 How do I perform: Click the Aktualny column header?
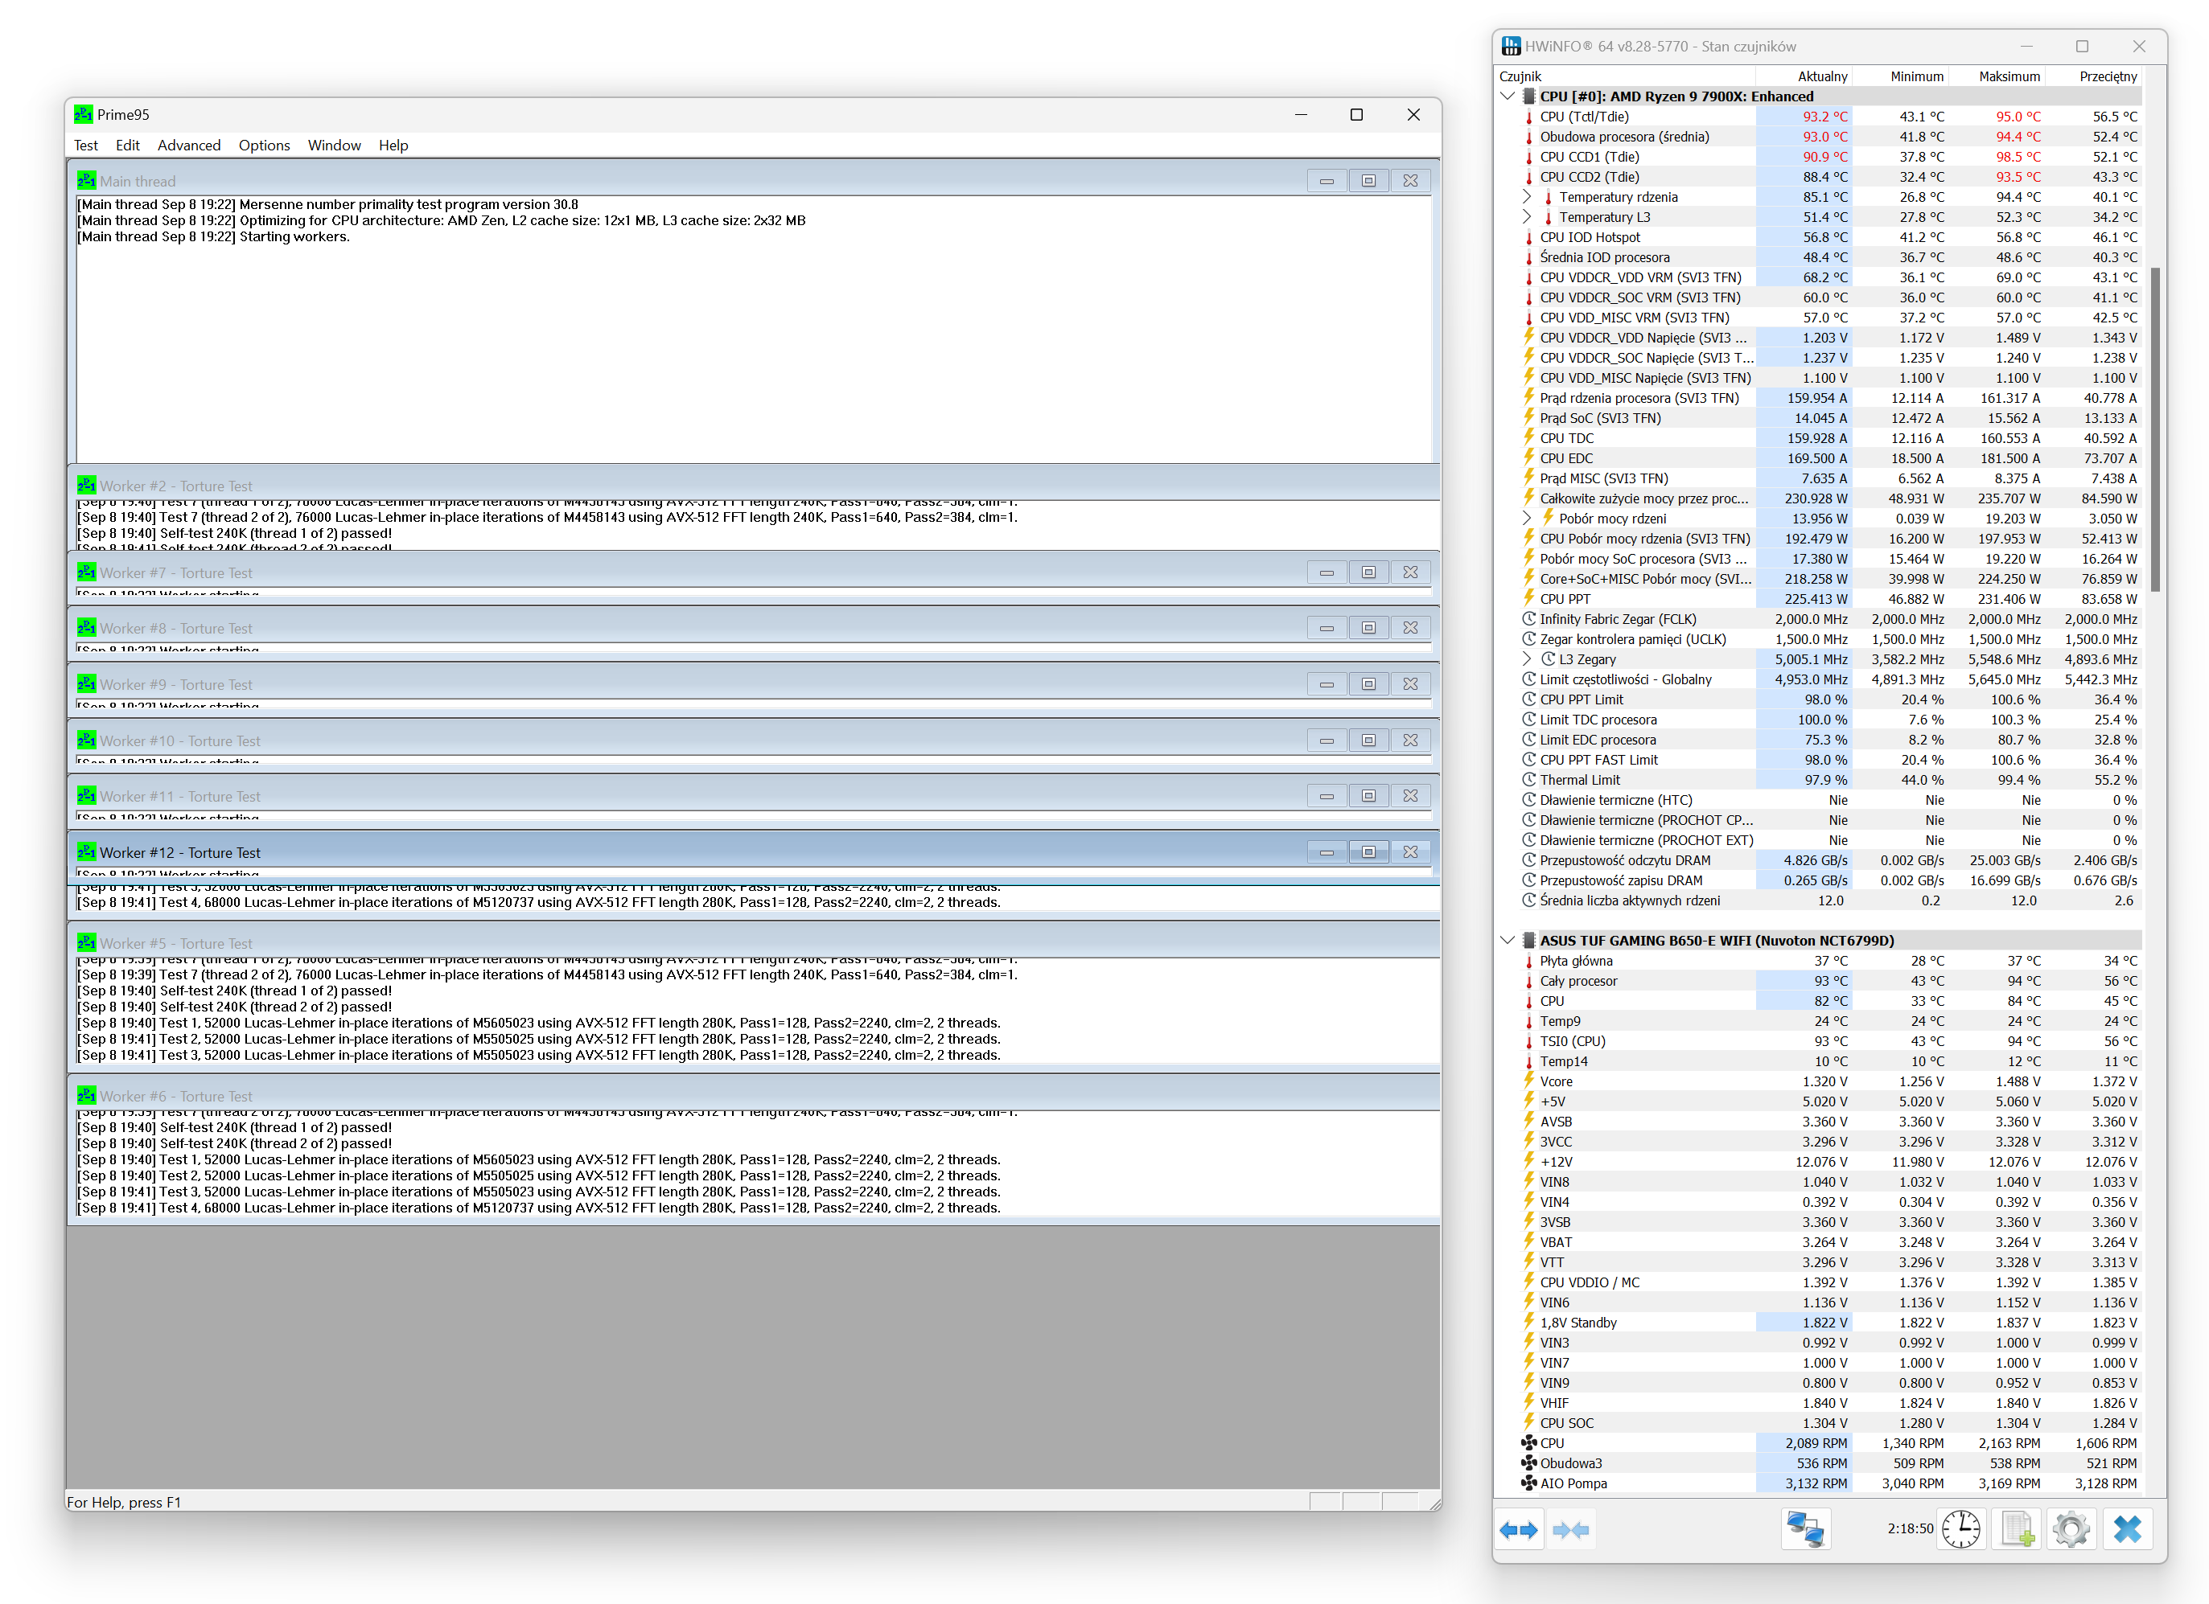[1821, 76]
